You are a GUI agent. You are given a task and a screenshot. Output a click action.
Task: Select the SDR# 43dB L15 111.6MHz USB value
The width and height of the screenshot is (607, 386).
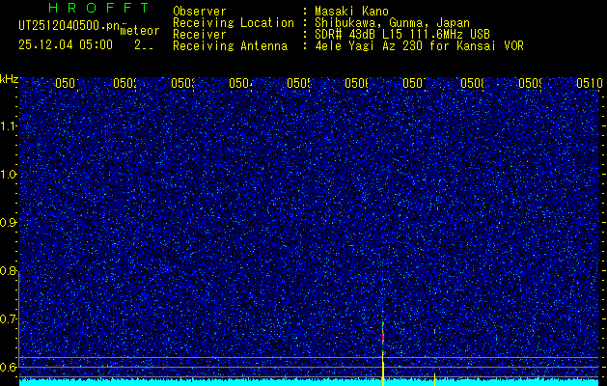point(402,35)
